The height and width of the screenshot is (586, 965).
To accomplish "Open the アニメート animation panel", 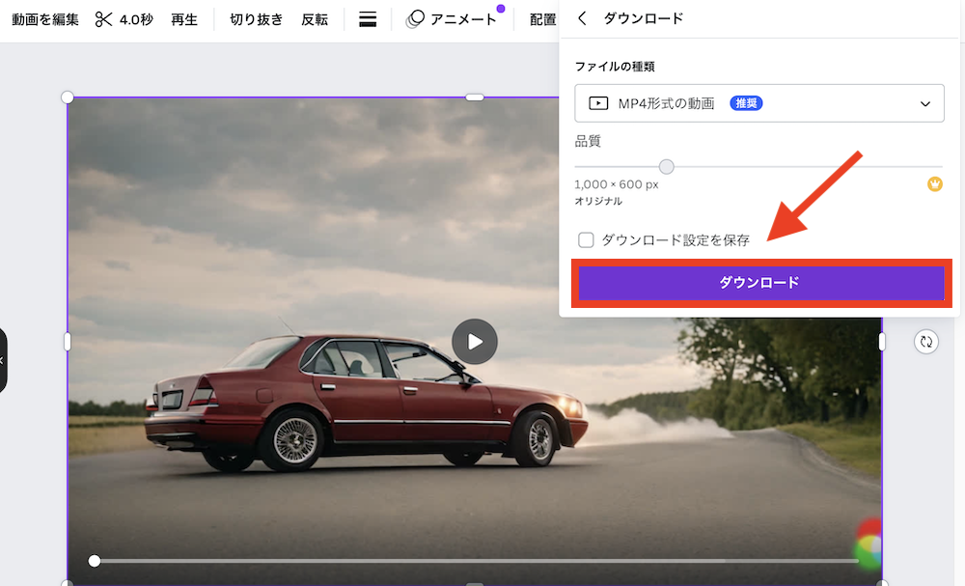I will pyautogui.click(x=463, y=19).
